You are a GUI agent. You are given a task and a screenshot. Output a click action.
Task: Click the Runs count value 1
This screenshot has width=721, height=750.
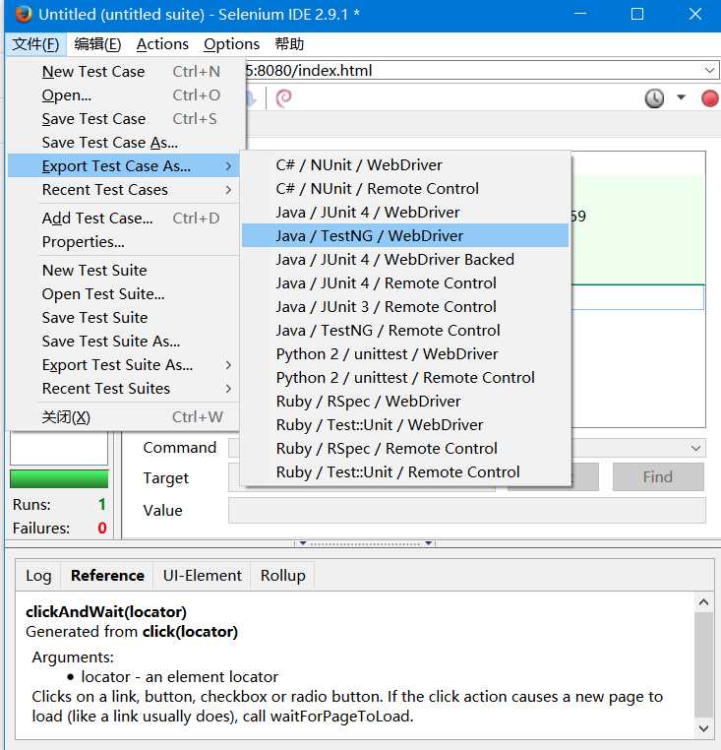coord(102,504)
